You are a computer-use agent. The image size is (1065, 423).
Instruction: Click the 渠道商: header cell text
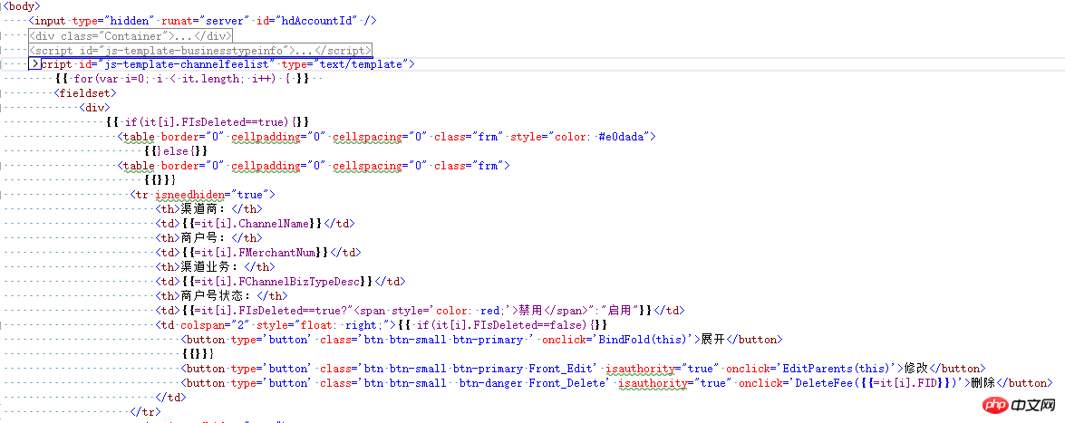click(205, 209)
